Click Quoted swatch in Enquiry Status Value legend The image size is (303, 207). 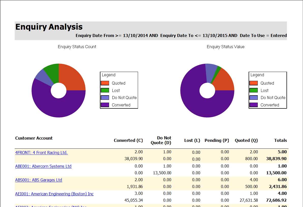pos(253,83)
